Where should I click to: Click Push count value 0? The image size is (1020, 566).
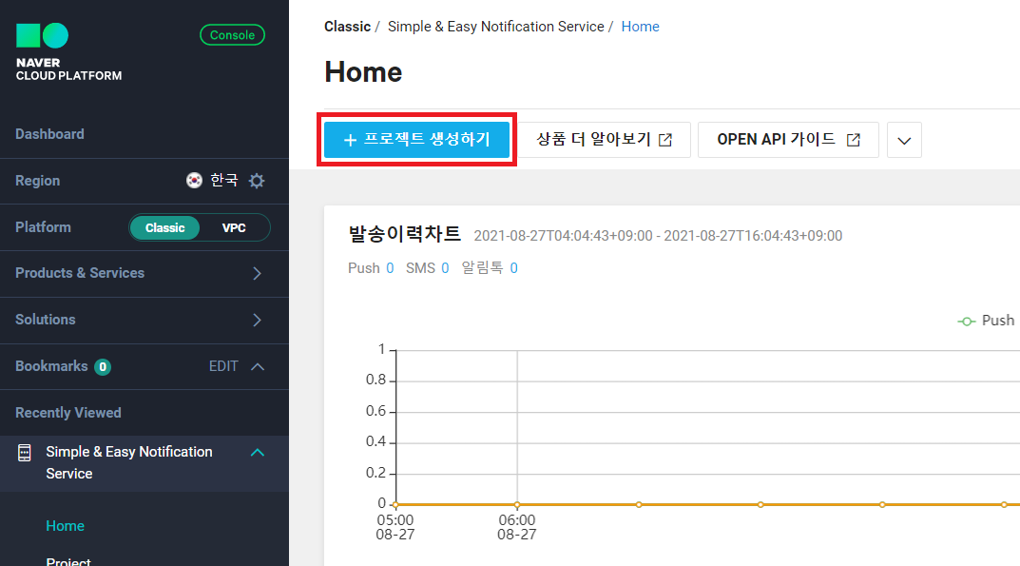click(390, 268)
